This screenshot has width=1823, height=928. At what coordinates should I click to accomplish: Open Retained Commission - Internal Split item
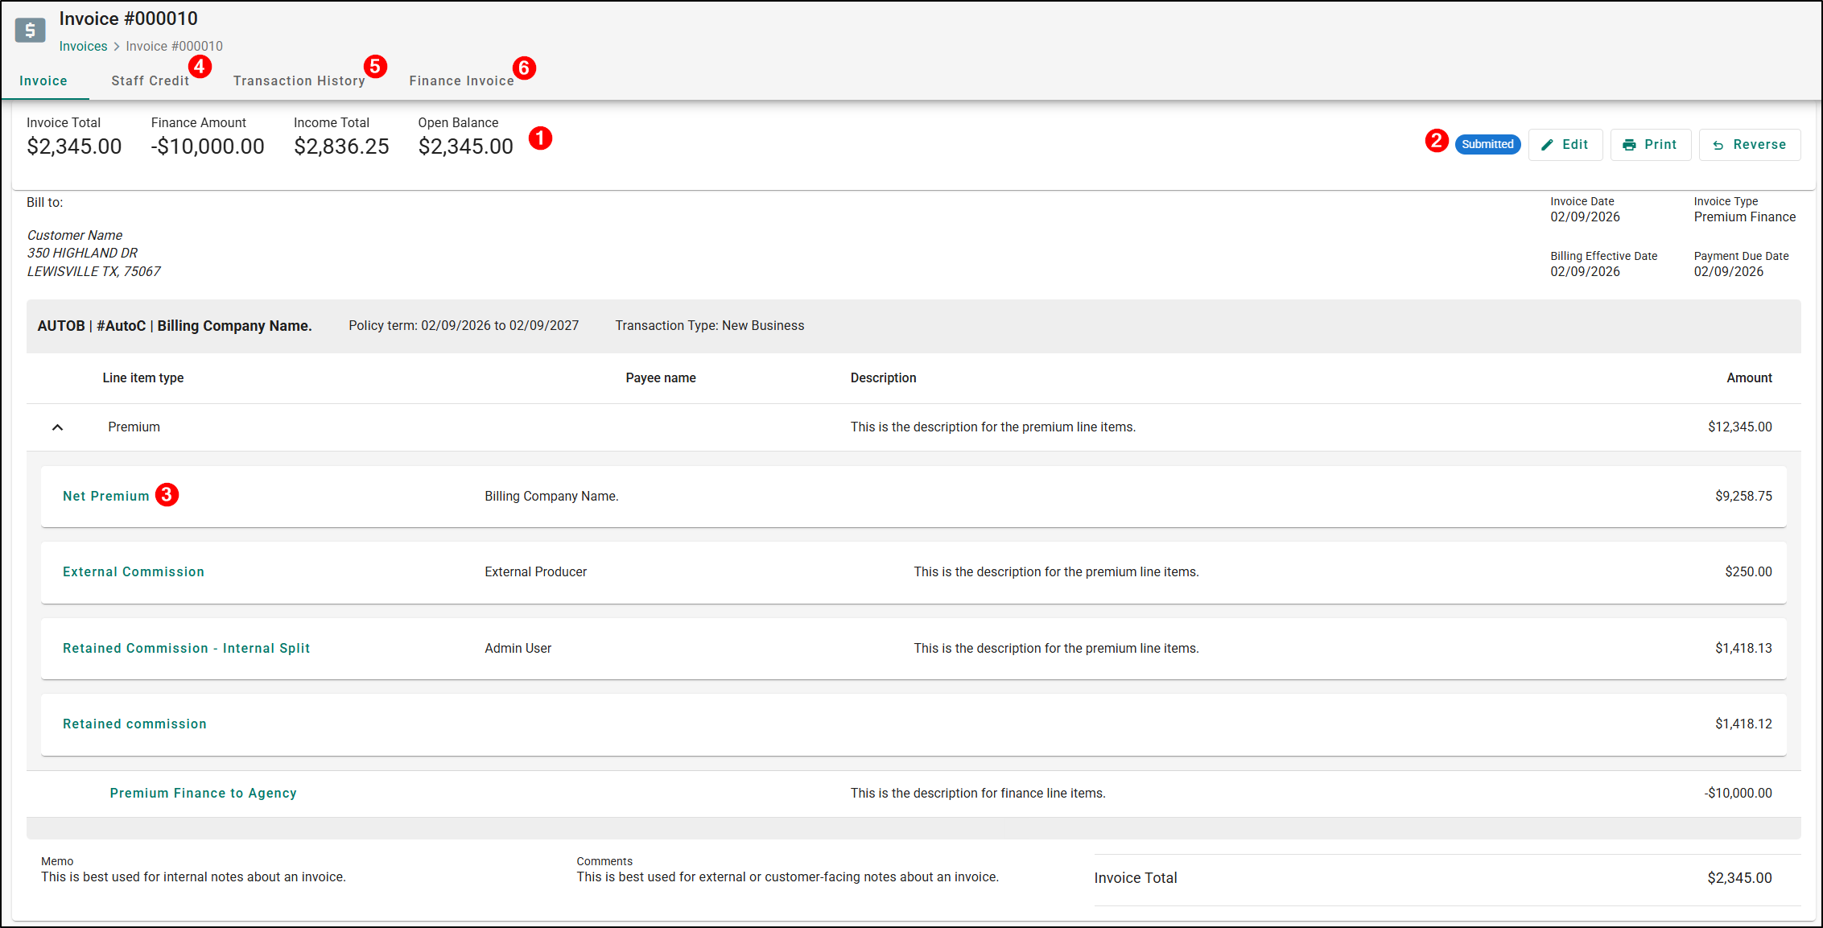click(x=186, y=648)
